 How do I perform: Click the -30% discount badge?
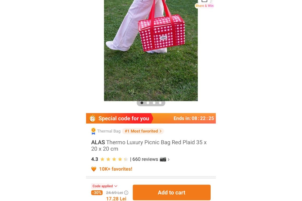97,193
